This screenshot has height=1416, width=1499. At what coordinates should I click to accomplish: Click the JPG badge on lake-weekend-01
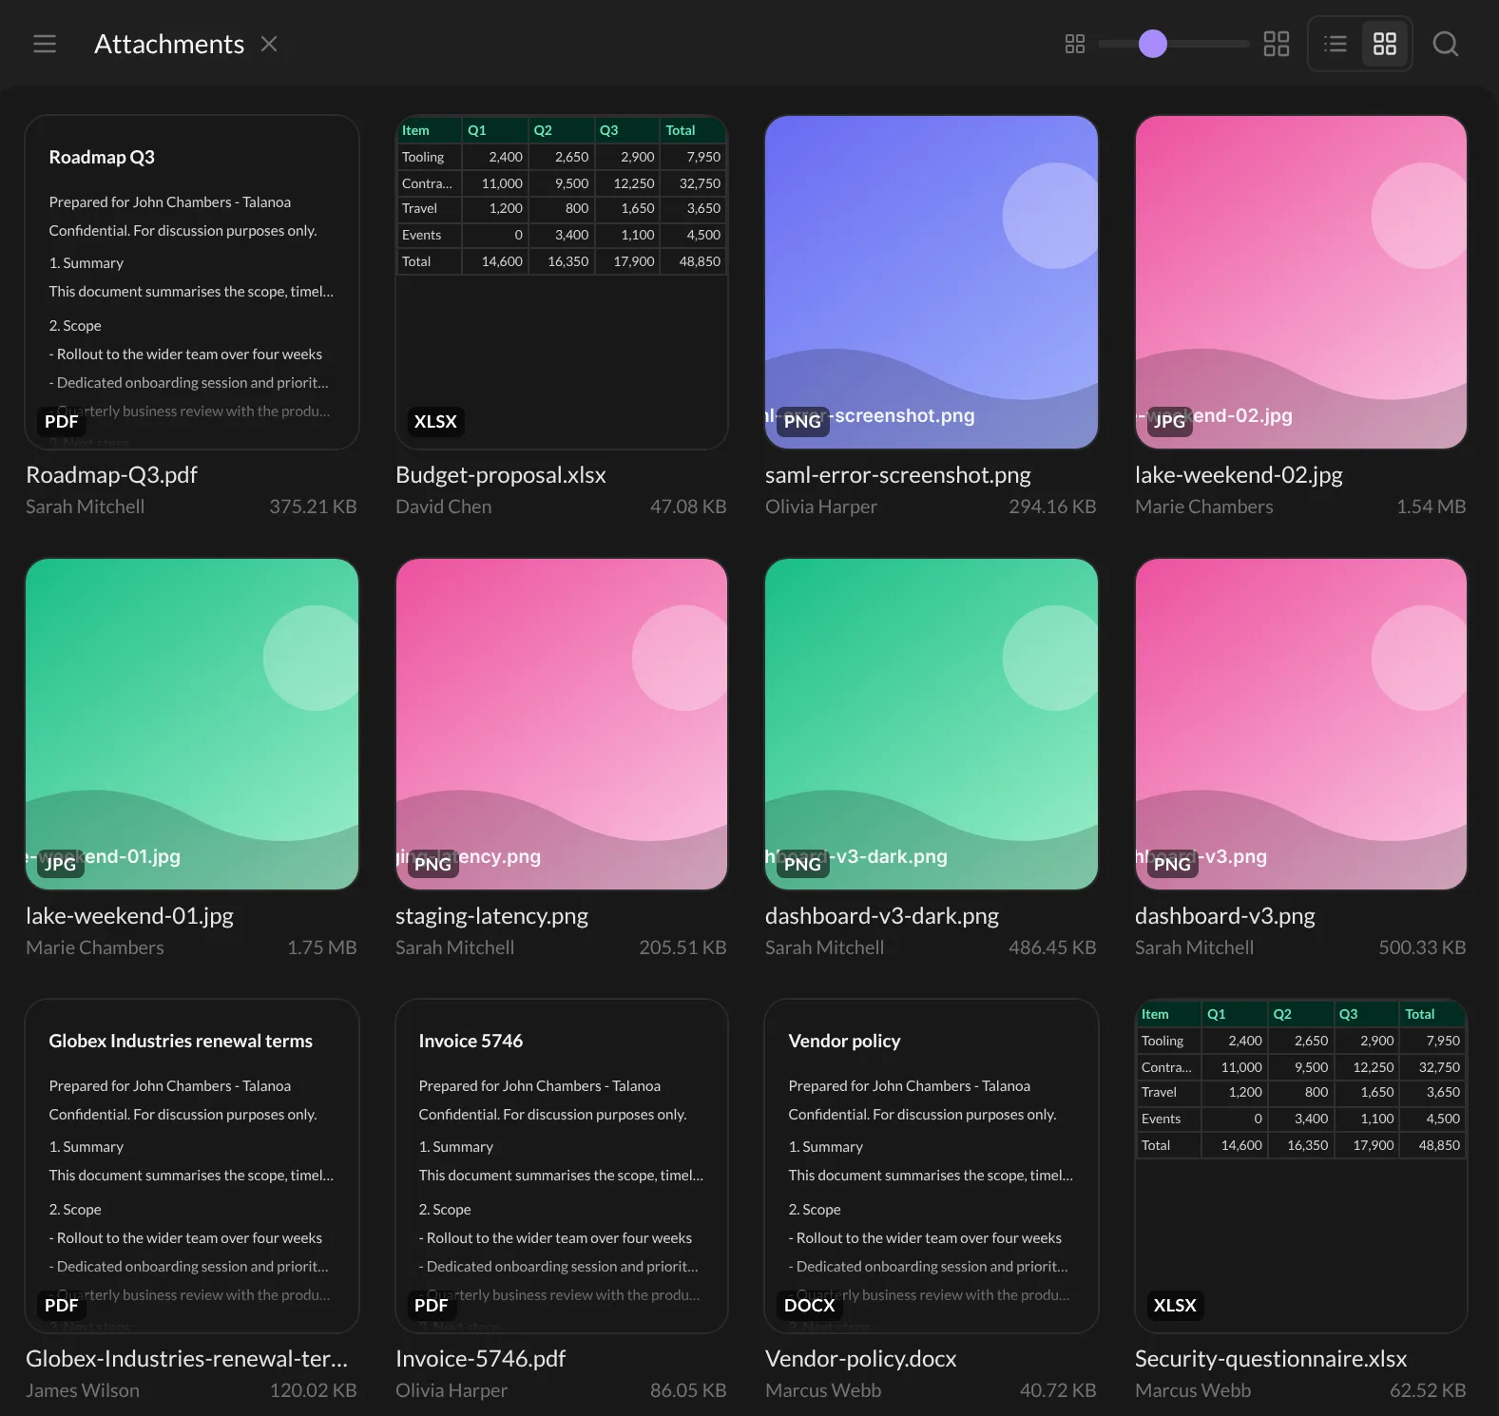(x=60, y=864)
